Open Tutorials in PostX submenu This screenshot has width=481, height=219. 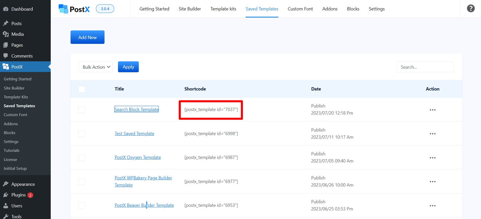pyautogui.click(x=12, y=150)
